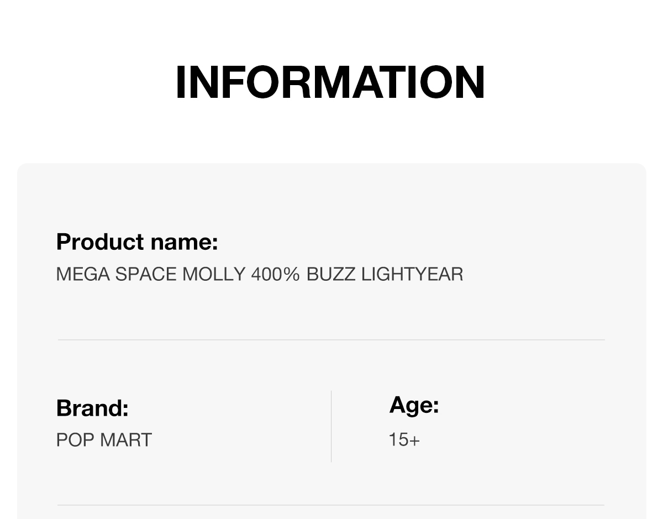Click the divider line below product name
This screenshot has width=663, height=519.
click(331, 340)
